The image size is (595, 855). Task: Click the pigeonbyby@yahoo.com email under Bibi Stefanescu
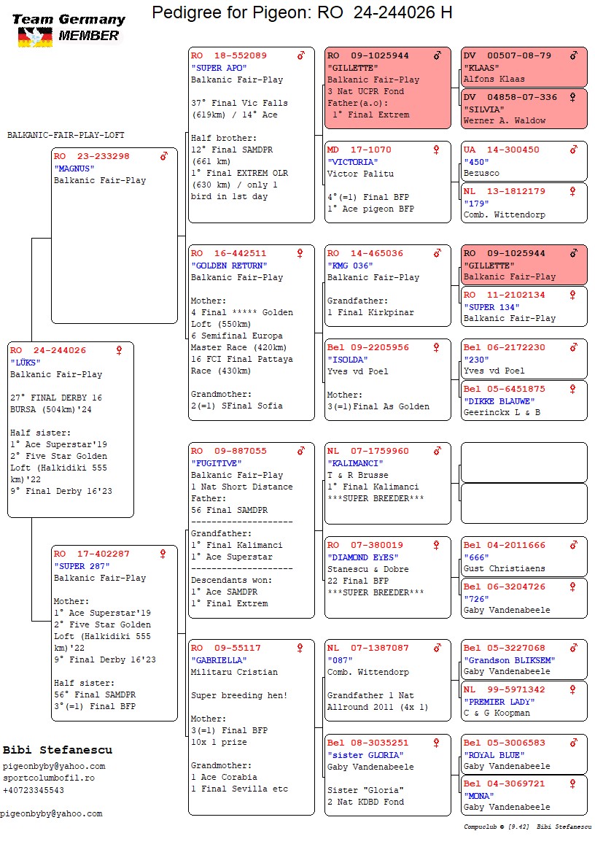pos(54,767)
